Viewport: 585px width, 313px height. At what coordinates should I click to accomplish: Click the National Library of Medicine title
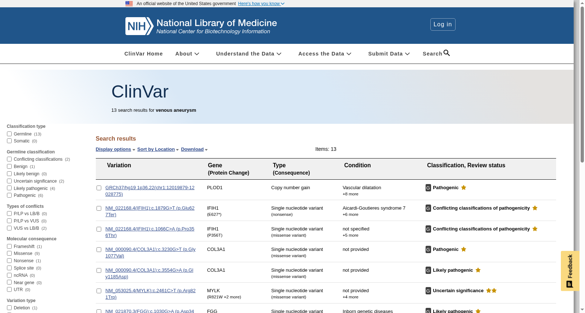pos(216,23)
